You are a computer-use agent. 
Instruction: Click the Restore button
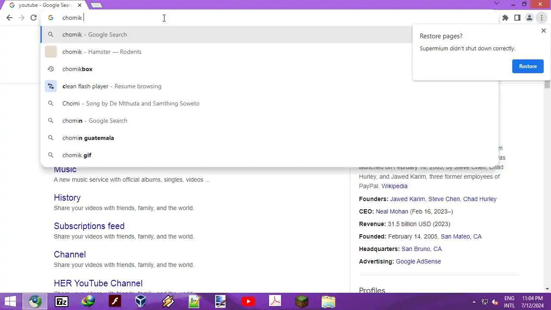point(528,66)
